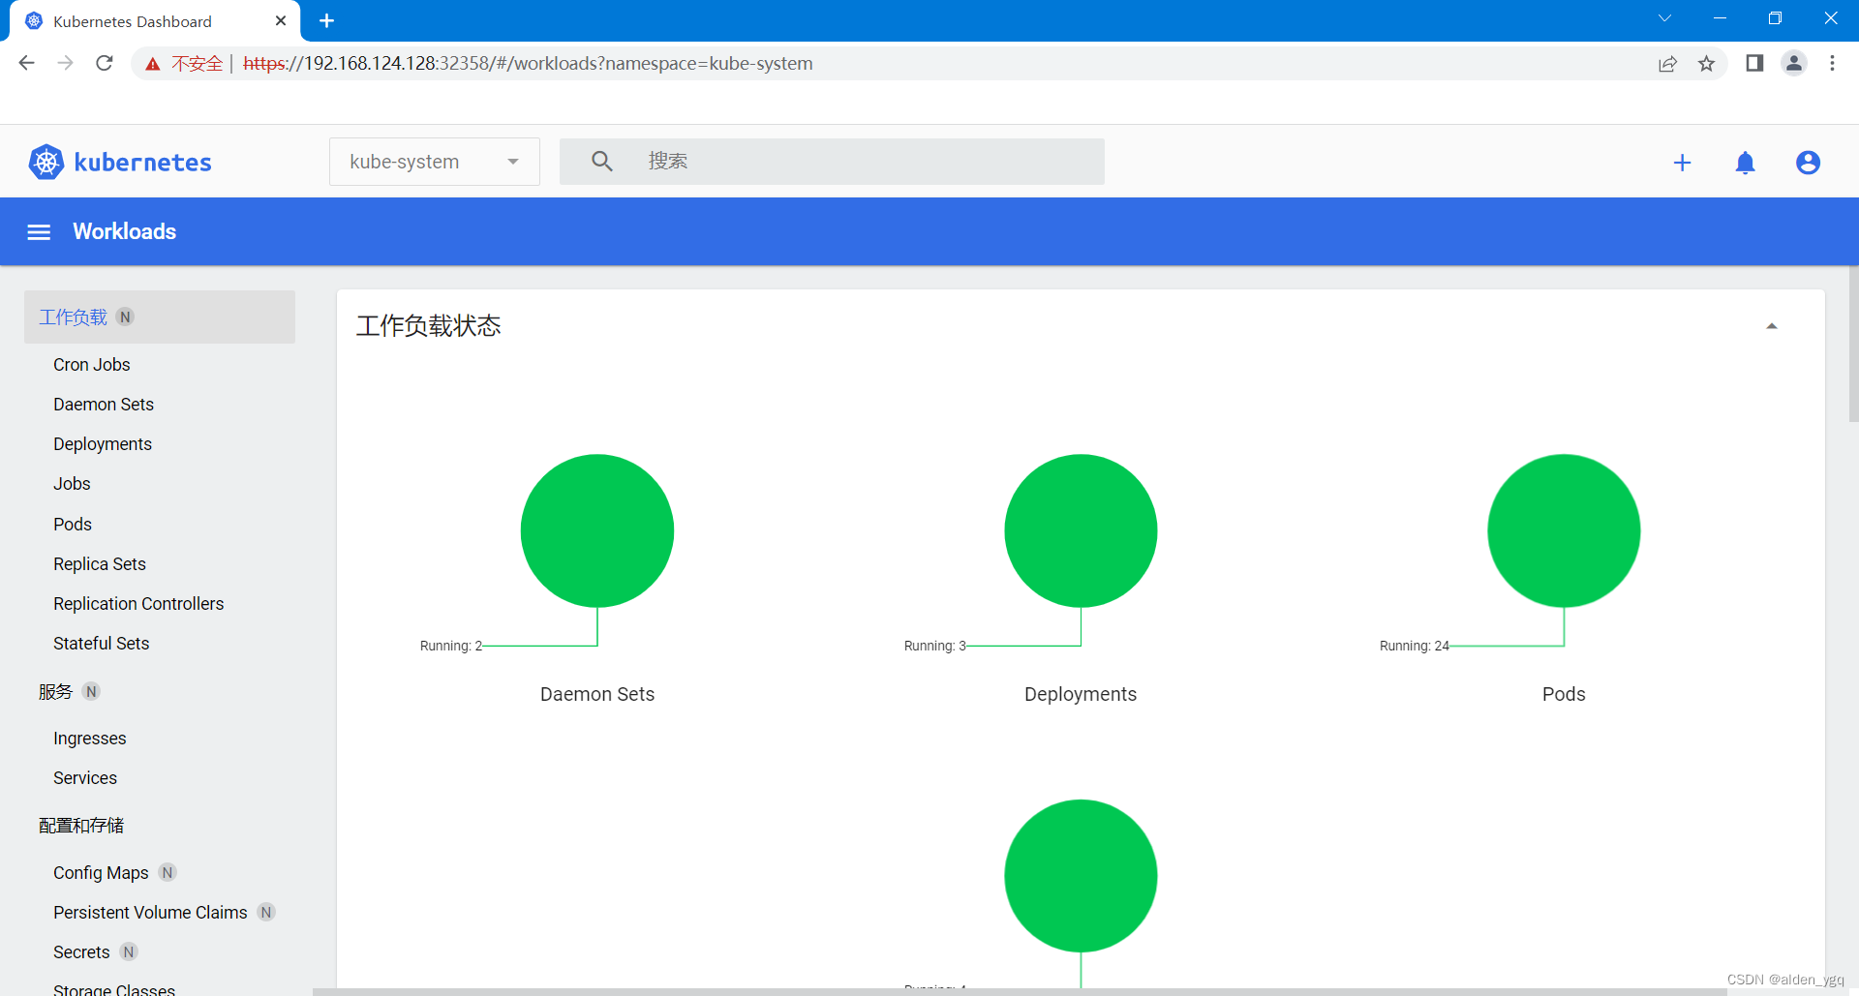Open the create new resource plus icon
The image size is (1859, 996).
coord(1683,162)
